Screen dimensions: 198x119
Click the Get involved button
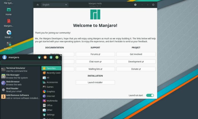point(136,54)
